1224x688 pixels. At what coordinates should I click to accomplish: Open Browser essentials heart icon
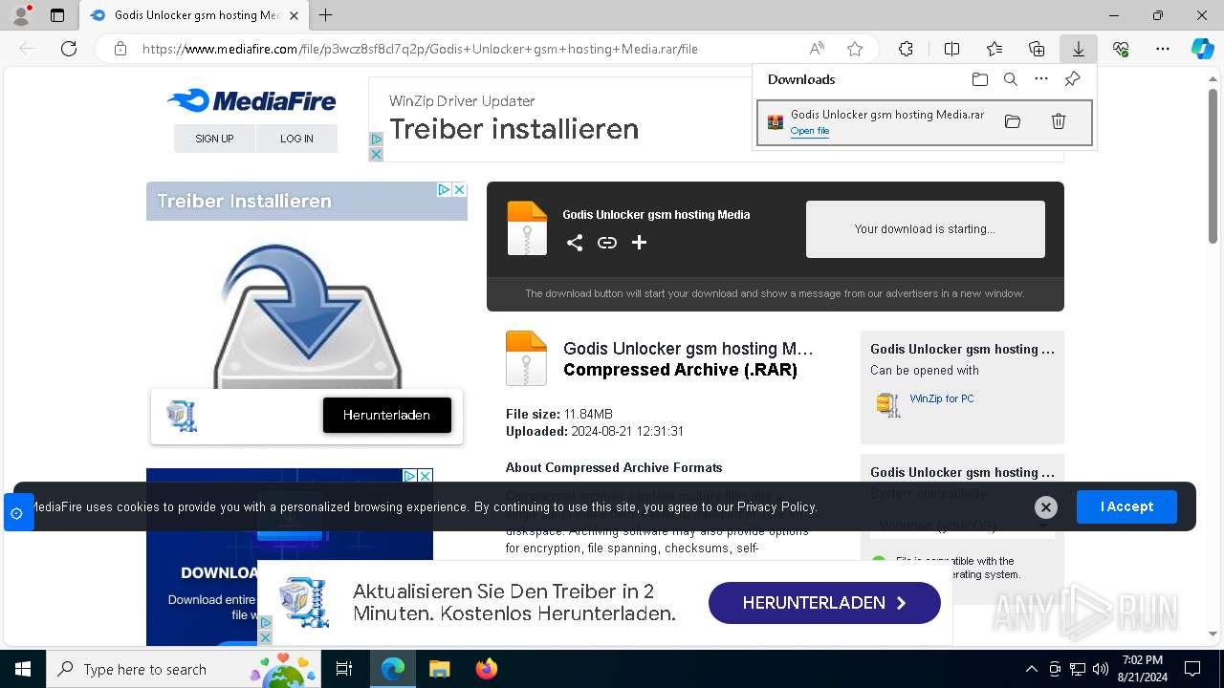1121,49
